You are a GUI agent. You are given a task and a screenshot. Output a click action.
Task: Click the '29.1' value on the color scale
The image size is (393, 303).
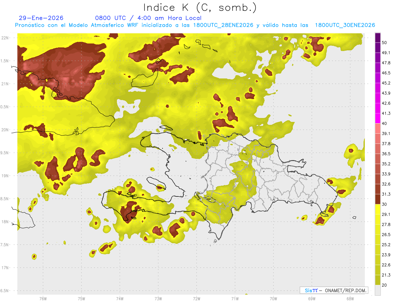(386, 214)
